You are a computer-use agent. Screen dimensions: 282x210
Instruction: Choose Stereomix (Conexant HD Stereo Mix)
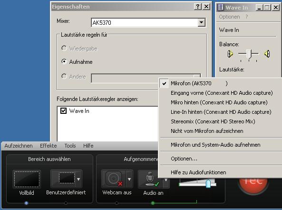click(221, 121)
